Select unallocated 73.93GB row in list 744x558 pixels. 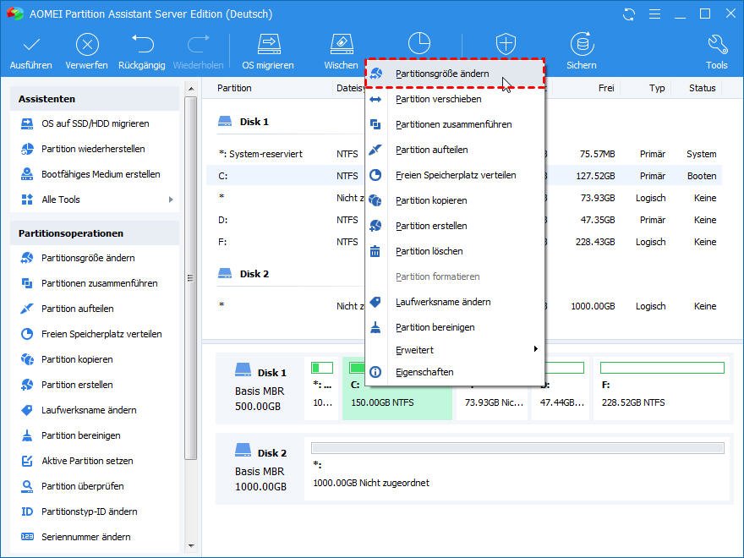464,198
